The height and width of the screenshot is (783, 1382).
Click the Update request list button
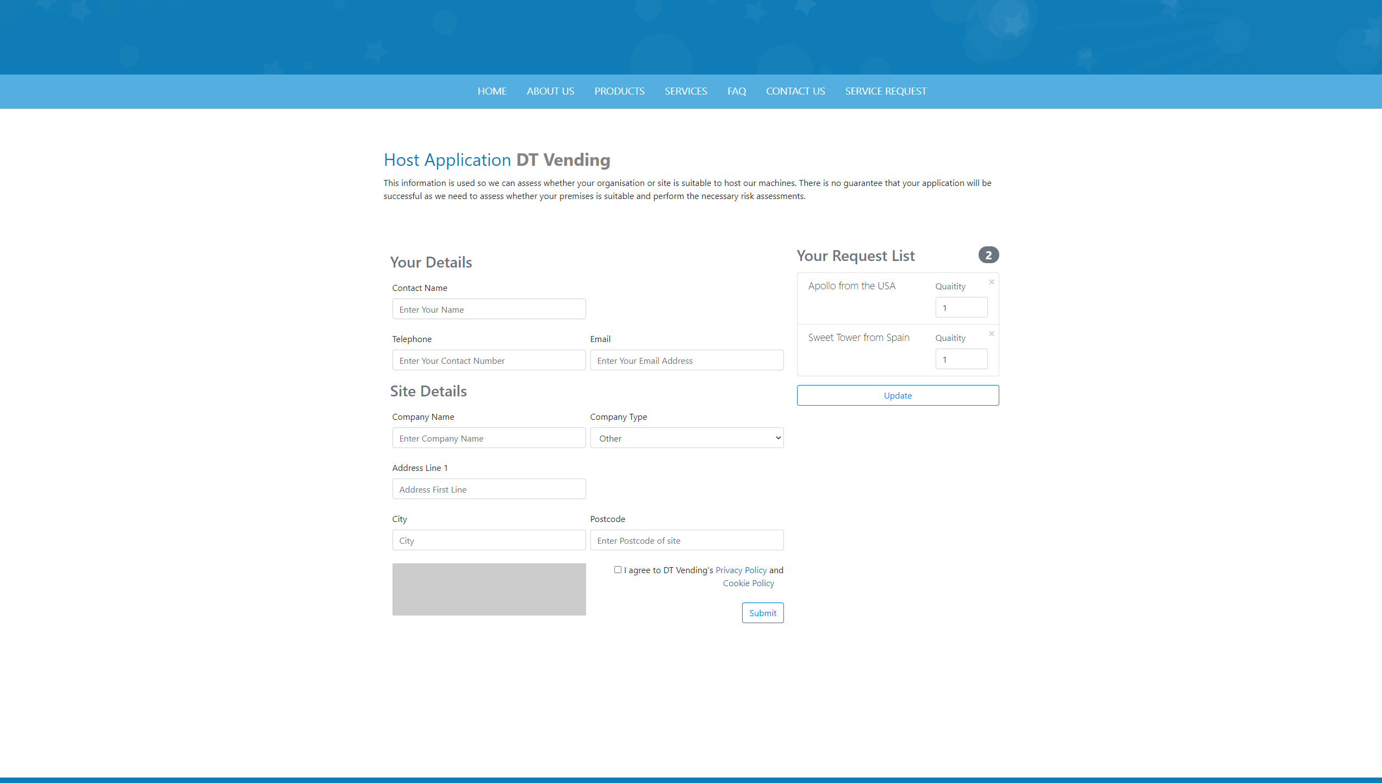[x=898, y=395]
